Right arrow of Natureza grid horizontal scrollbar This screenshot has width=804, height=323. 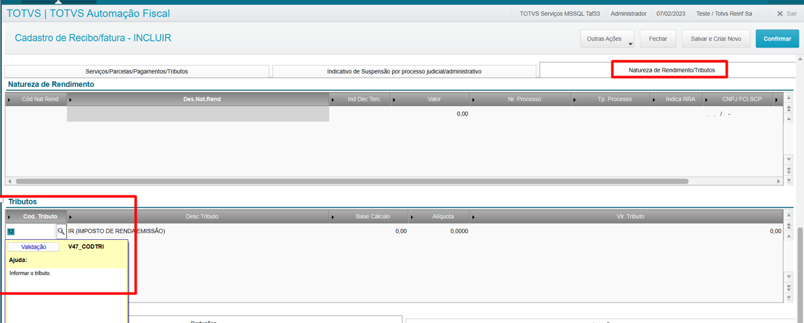pyautogui.click(x=779, y=181)
